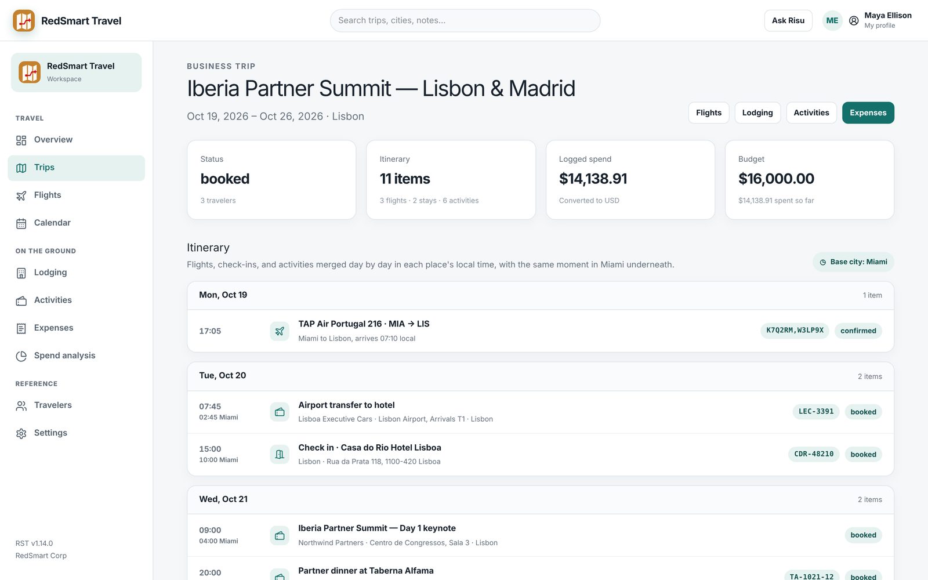The image size is (928, 580).
Task: Click the booked badge on Day 1 keynote row
Action: (x=864, y=535)
